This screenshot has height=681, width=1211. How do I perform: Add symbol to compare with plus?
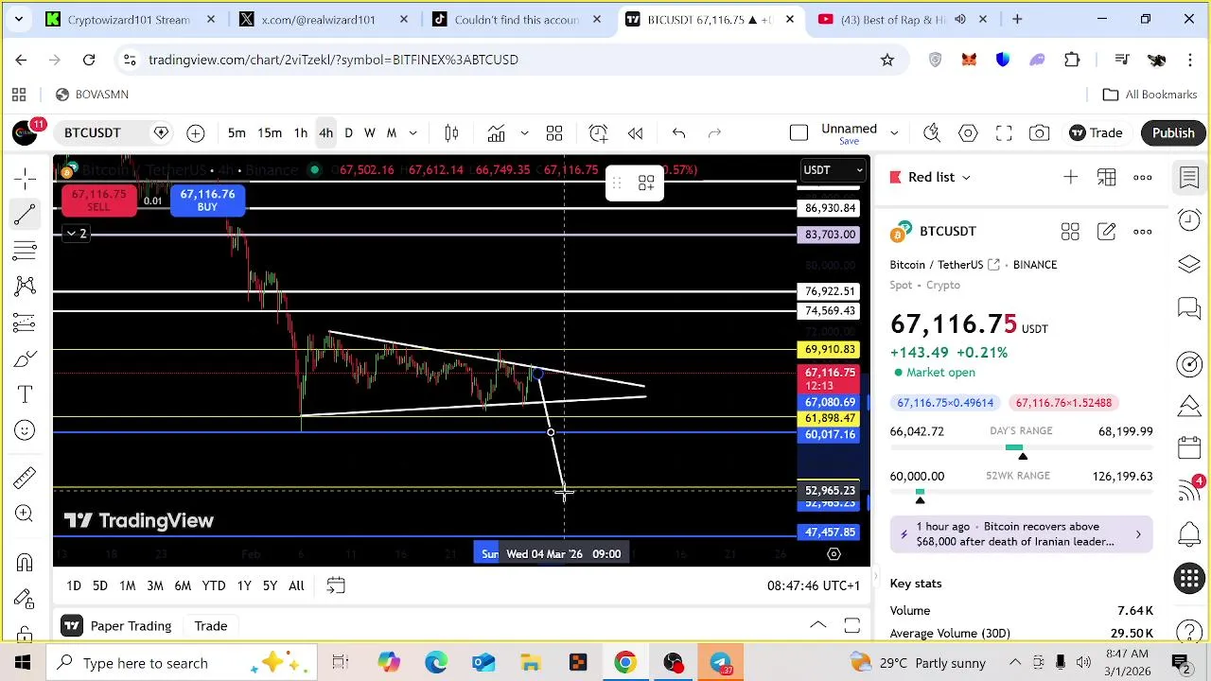(x=195, y=133)
